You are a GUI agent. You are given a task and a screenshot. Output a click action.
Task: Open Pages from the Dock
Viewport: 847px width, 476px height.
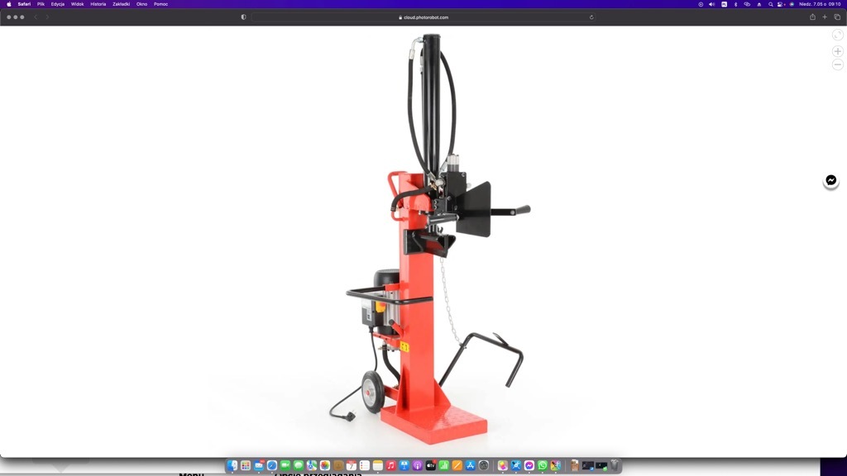457,466
